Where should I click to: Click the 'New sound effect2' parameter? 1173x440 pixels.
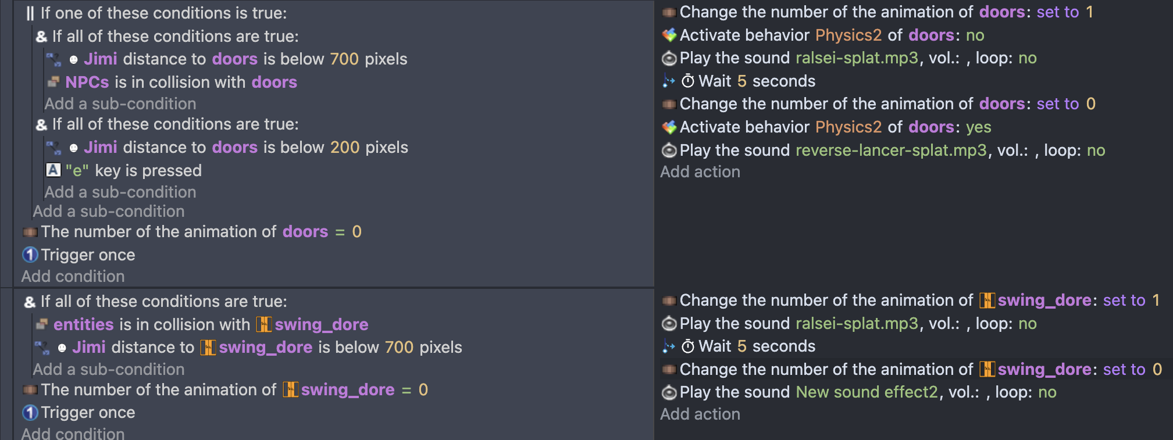pyautogui.click(x=867, y=392)
